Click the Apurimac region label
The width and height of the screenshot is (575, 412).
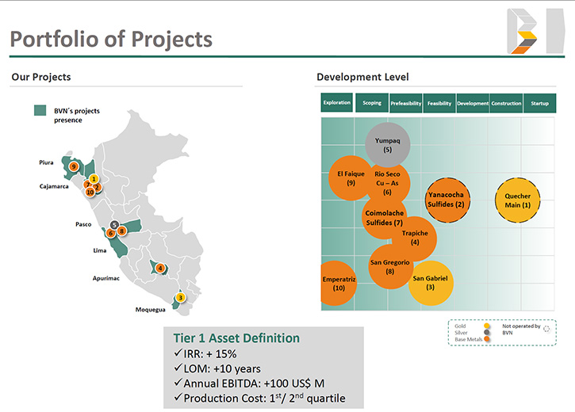tap(106, 278)
